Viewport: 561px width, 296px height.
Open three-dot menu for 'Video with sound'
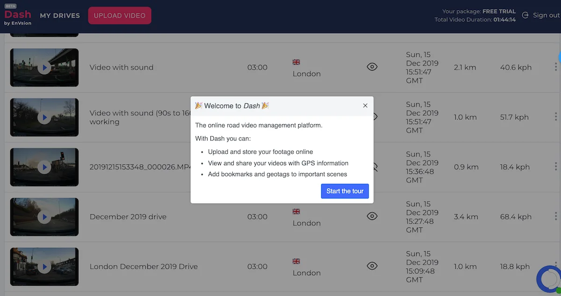point(555,67)
